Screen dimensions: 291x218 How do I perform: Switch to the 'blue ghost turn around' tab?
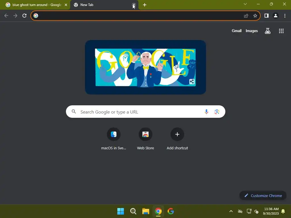tap(35, 5)
